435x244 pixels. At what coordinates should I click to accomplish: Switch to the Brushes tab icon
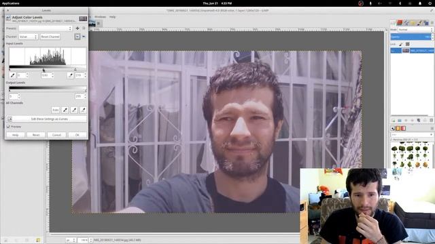pyautogui.click(x=393, y=128)
